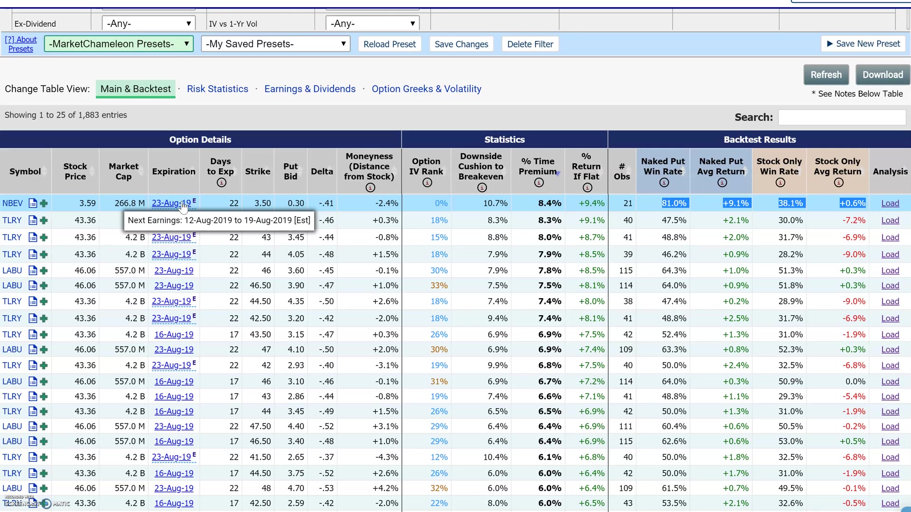Open the About Presets help link
Viewport: 911px width, 512px height.
point(21,44)
